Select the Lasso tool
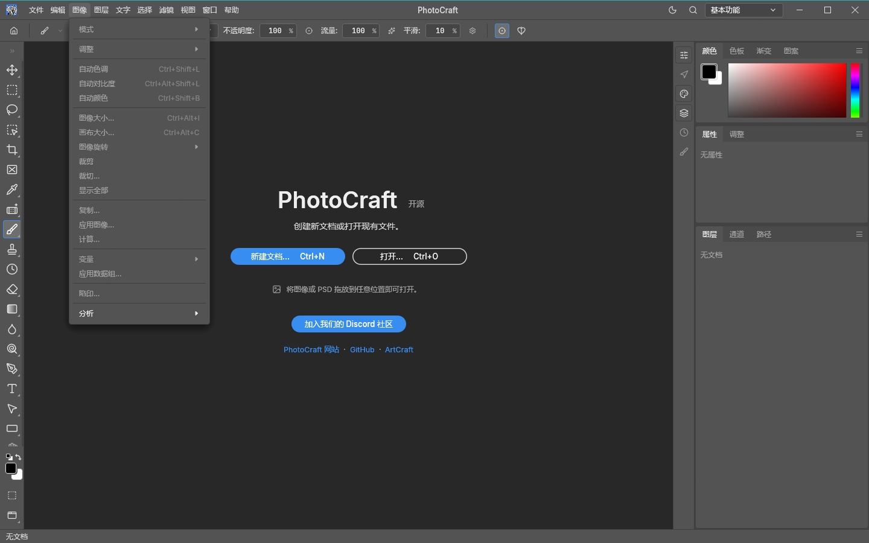 pos(12,110)
